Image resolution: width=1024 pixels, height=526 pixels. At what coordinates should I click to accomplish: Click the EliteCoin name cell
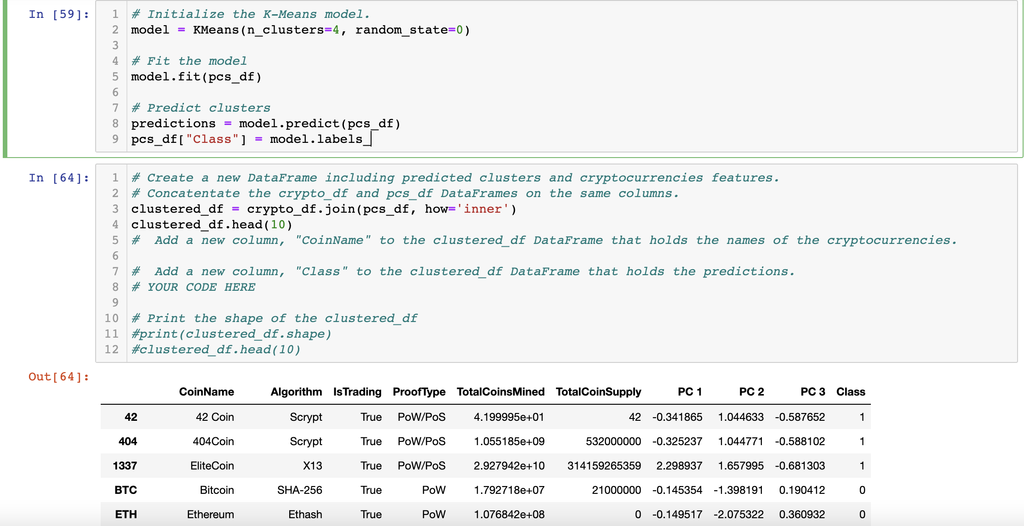coord(212,466)
